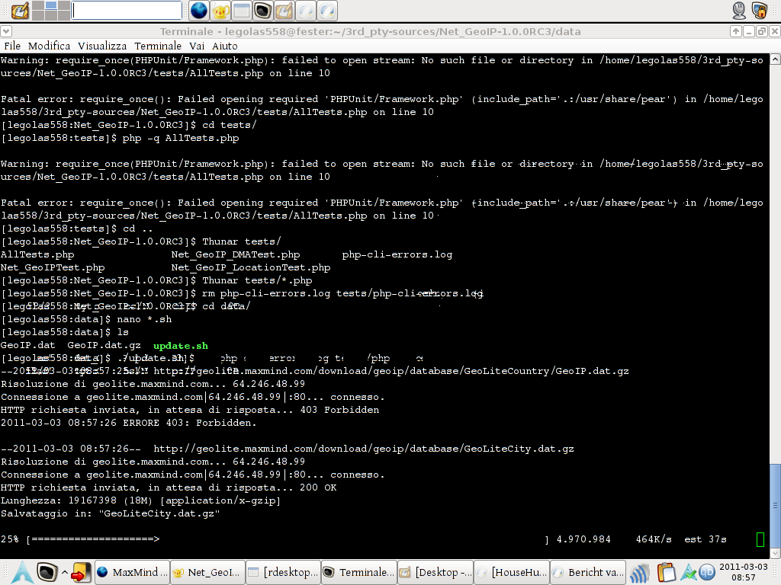The width and height of the screenshot is (781, 585).
Task: Click the lock icon in the top panel
Action: coord(759,11)
